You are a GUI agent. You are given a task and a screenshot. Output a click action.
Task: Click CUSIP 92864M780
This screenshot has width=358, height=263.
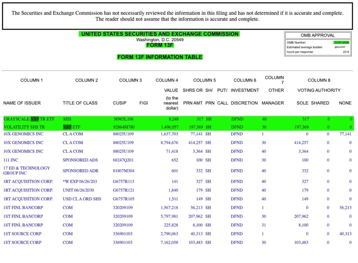click(124, 127)
